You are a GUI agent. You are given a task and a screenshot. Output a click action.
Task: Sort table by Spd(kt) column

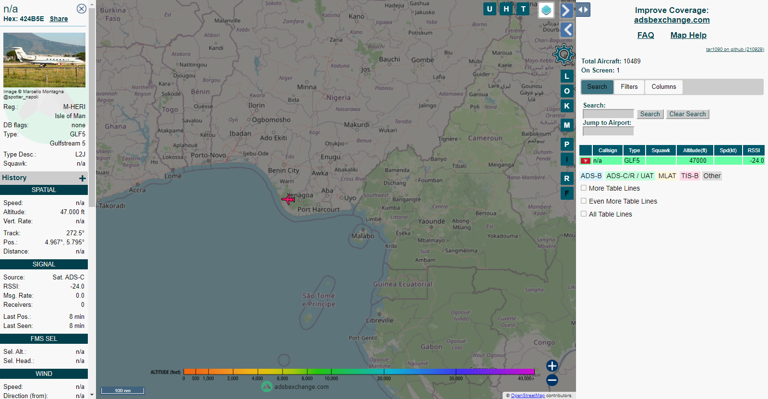click(728, 150)
